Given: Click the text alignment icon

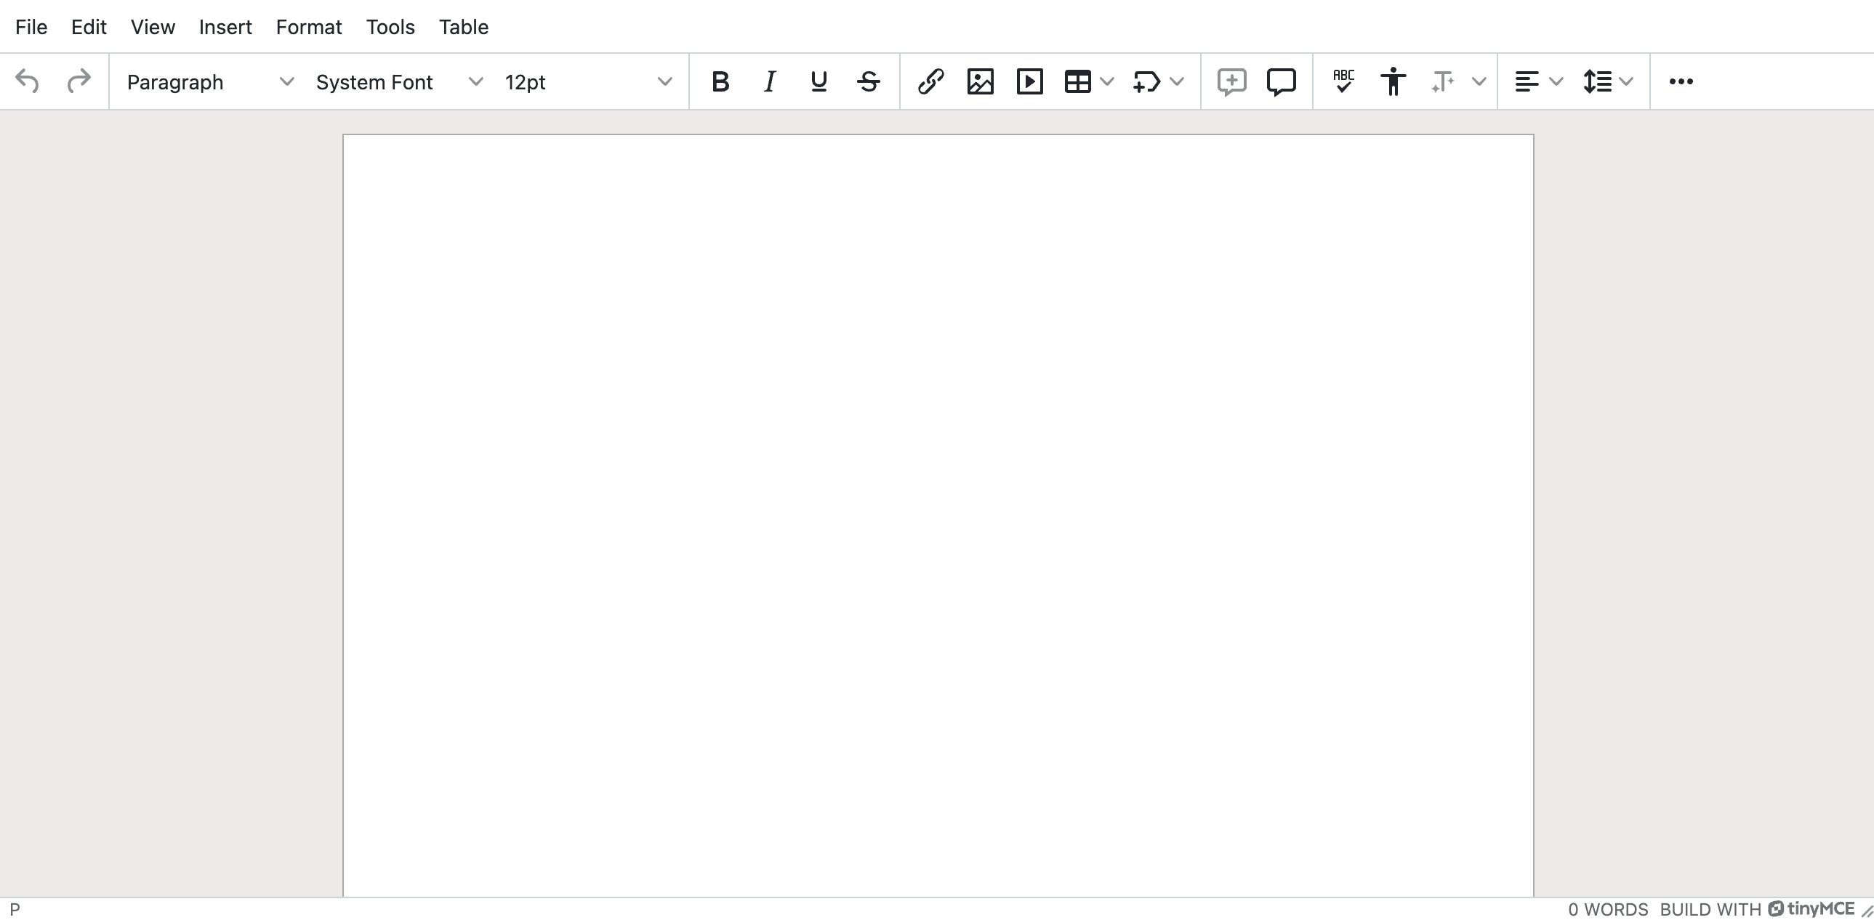Looking at the screenshot, I should click(x=1527, y=81).
